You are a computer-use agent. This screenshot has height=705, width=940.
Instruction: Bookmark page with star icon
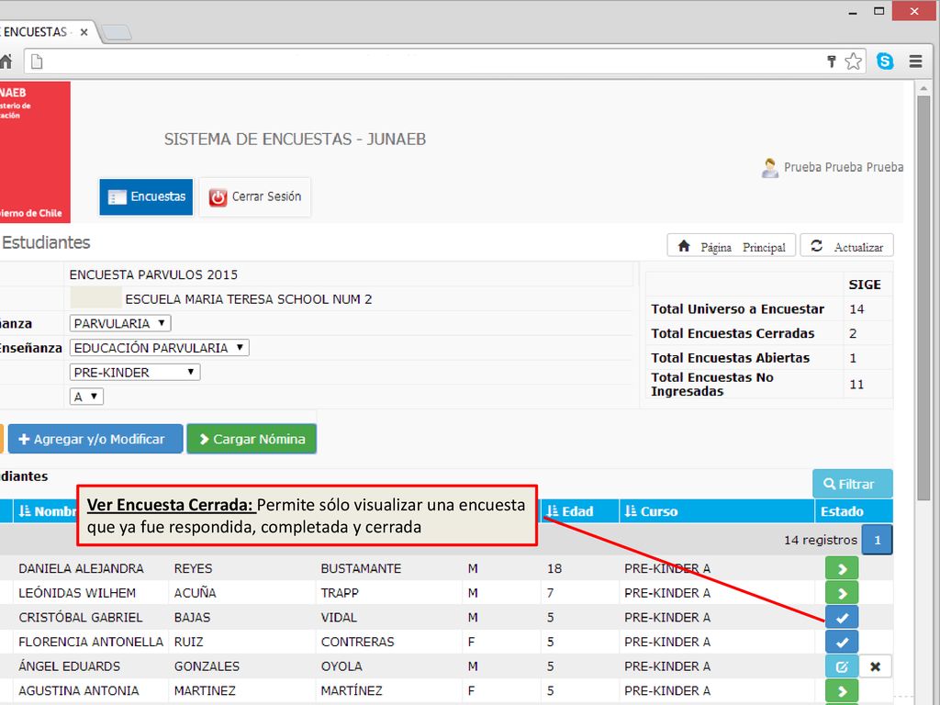(853, 62)
